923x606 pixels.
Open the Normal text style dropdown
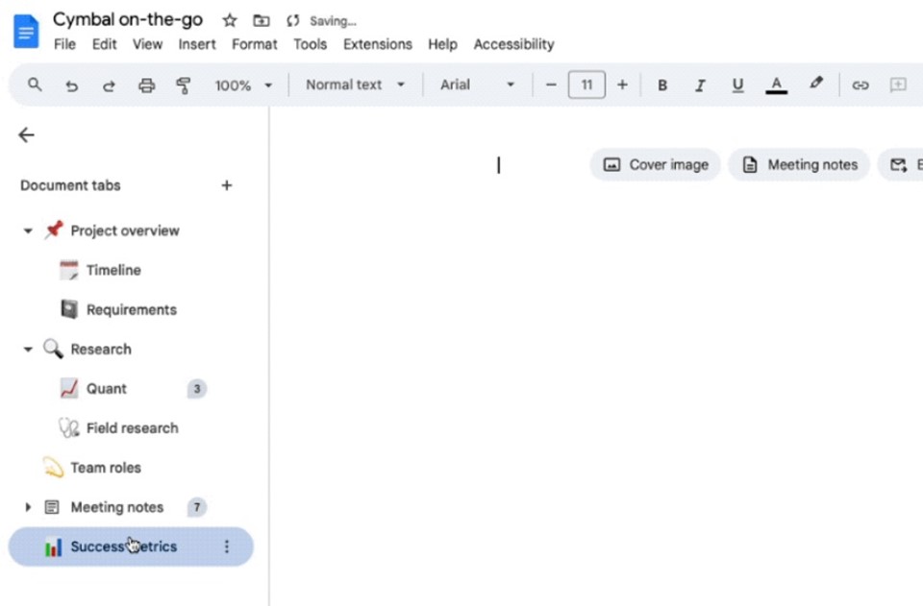(x=355, y=85)
